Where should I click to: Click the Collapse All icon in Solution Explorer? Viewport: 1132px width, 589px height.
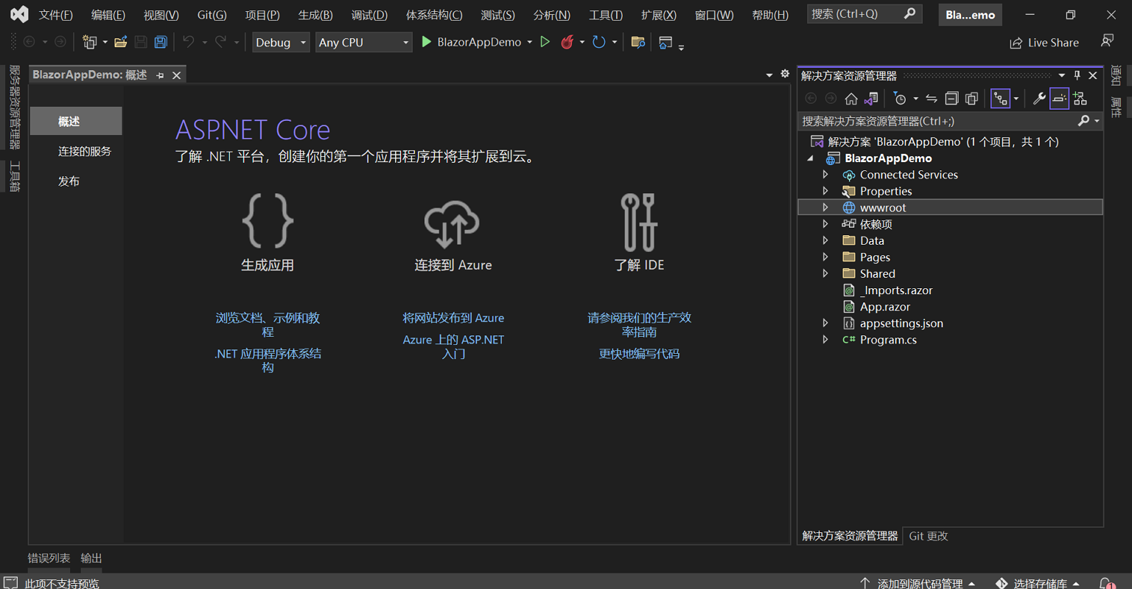(951, 98)
